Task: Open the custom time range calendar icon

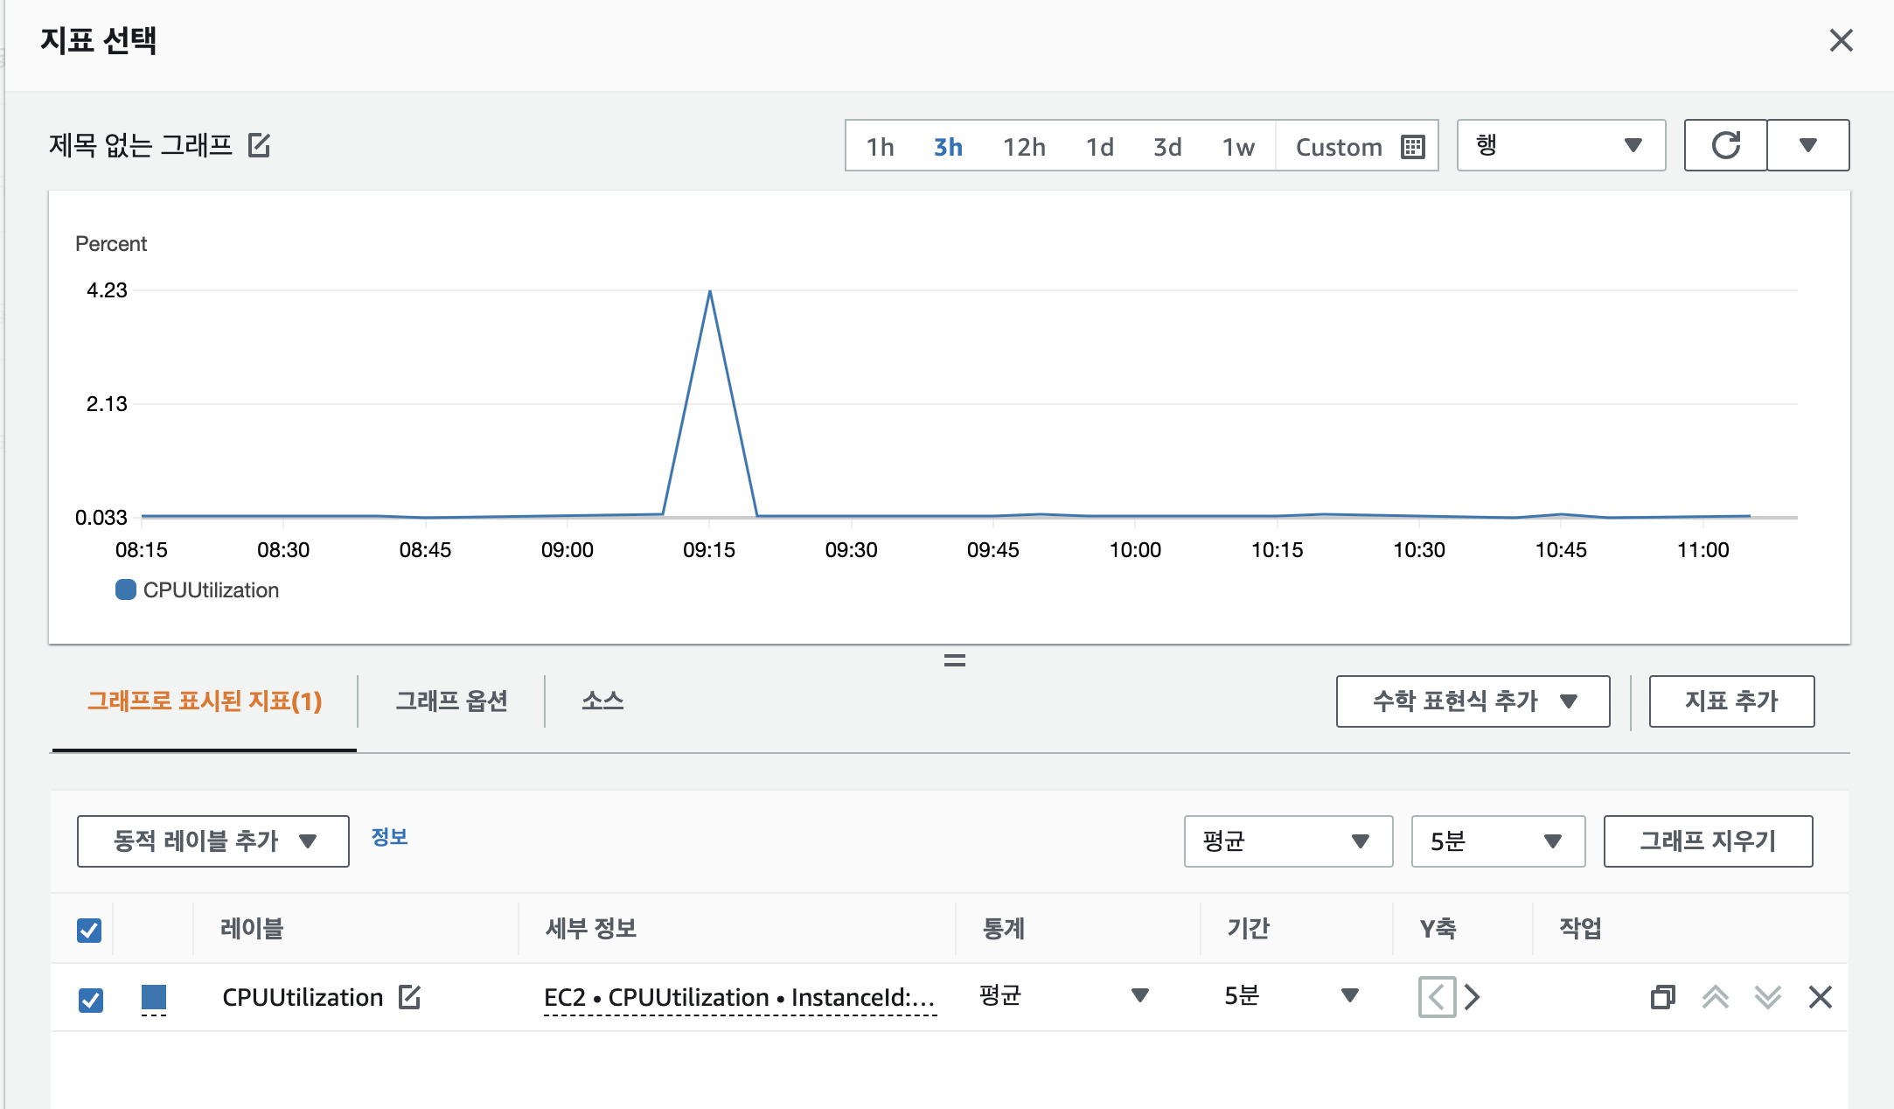Action: pos(1412,147)
